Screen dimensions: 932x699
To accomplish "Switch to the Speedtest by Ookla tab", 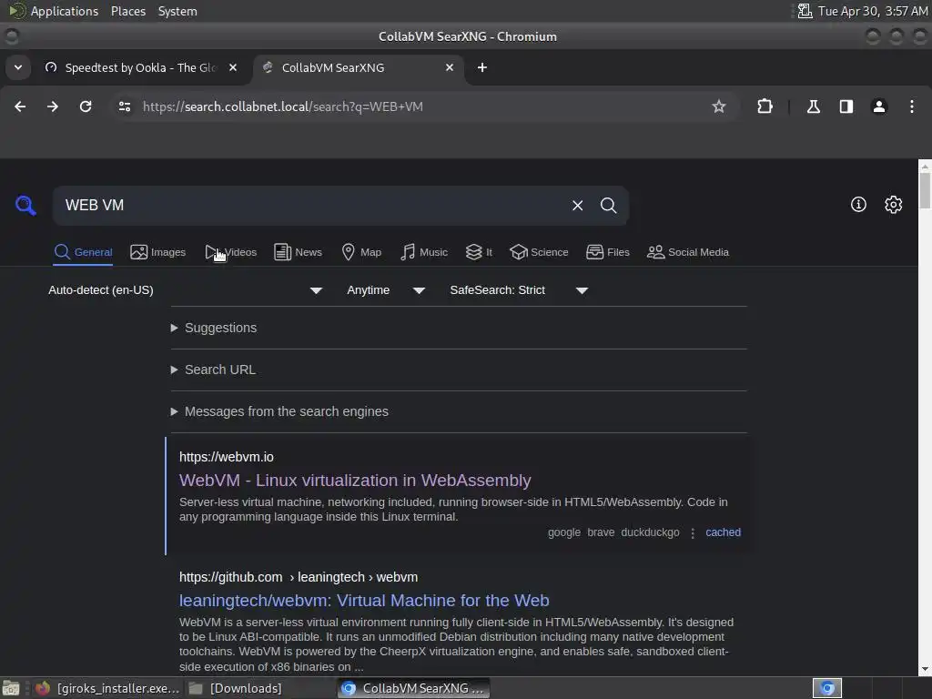I will [141, 67].
